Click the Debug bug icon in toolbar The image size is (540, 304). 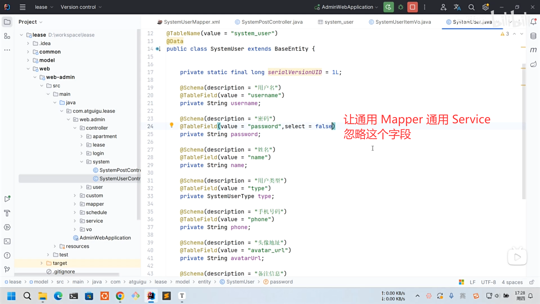(400, 7)
